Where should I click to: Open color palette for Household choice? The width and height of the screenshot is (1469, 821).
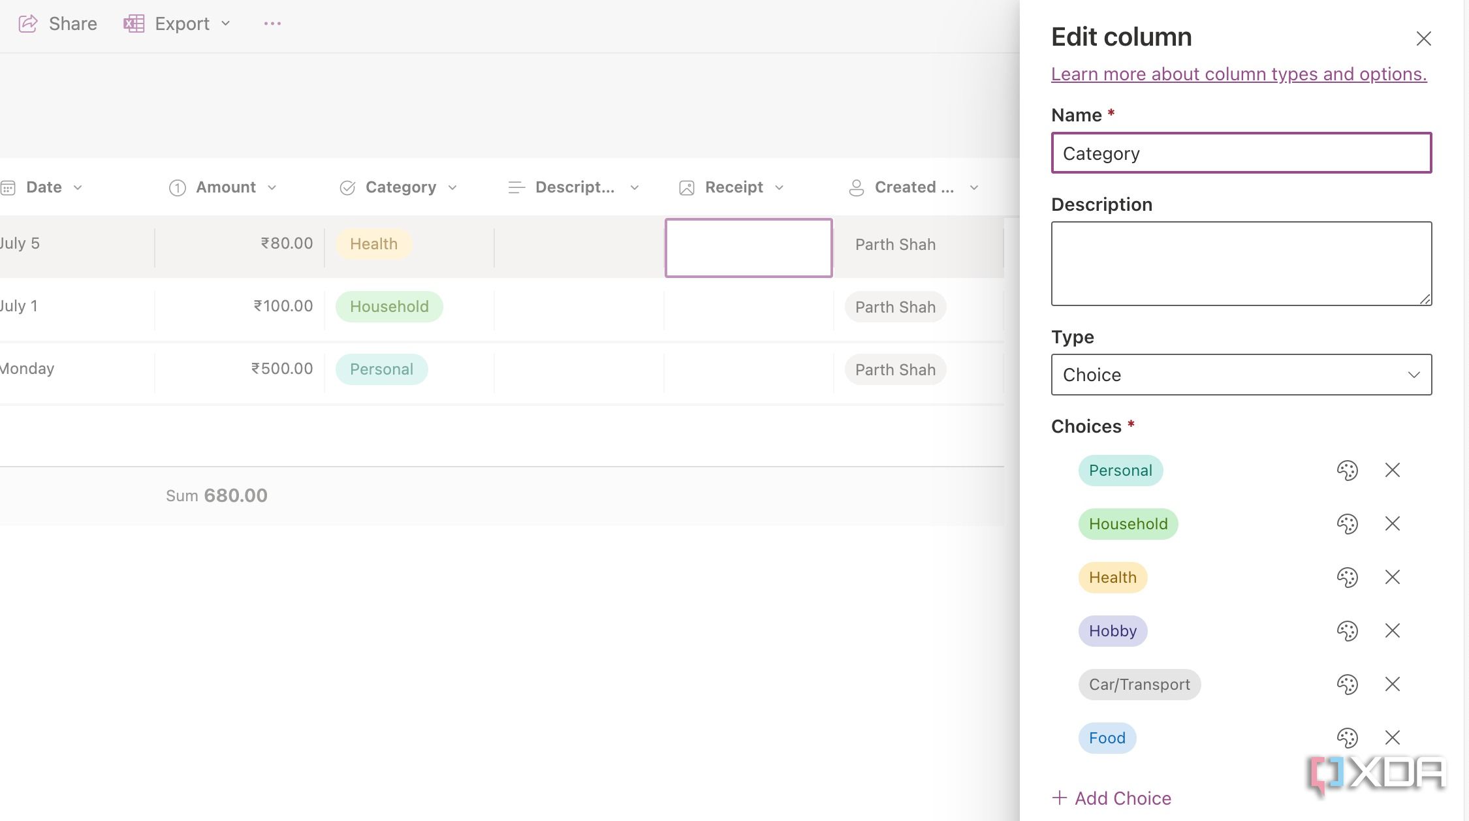tap(1347, 524)
